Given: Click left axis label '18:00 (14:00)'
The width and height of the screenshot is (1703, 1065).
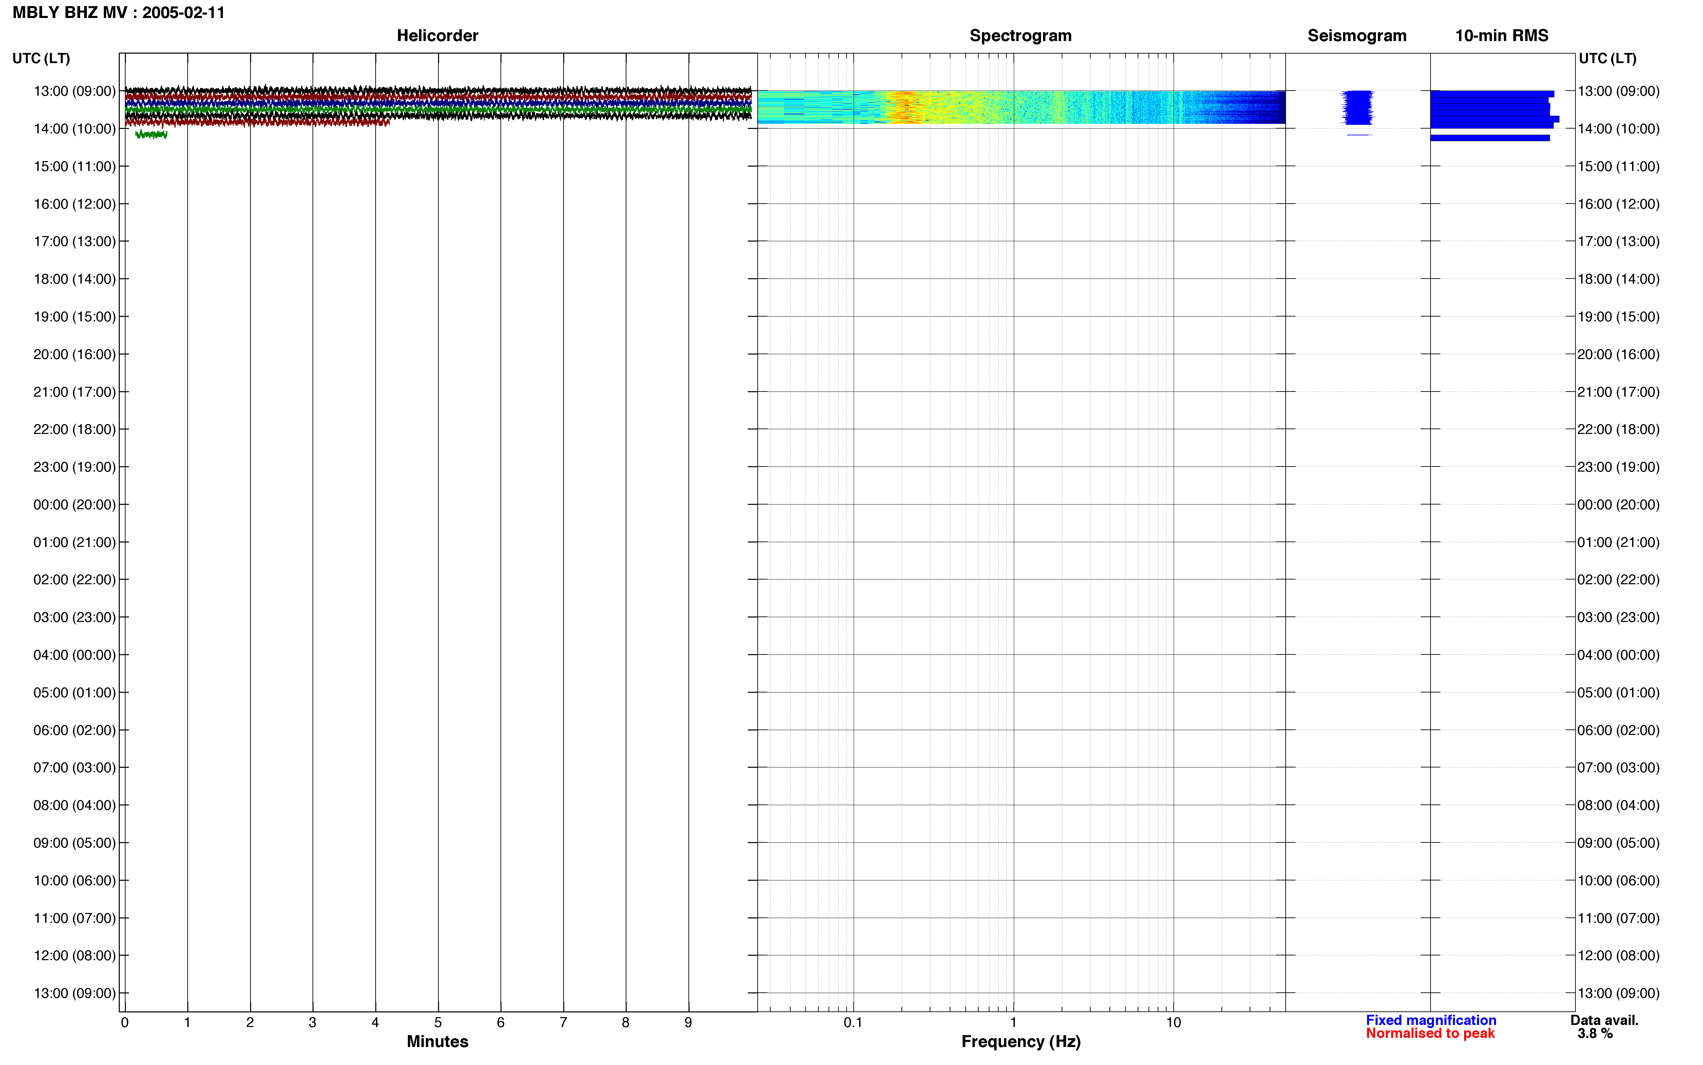Looking at the screenshot, I should (x=75, y=279).
